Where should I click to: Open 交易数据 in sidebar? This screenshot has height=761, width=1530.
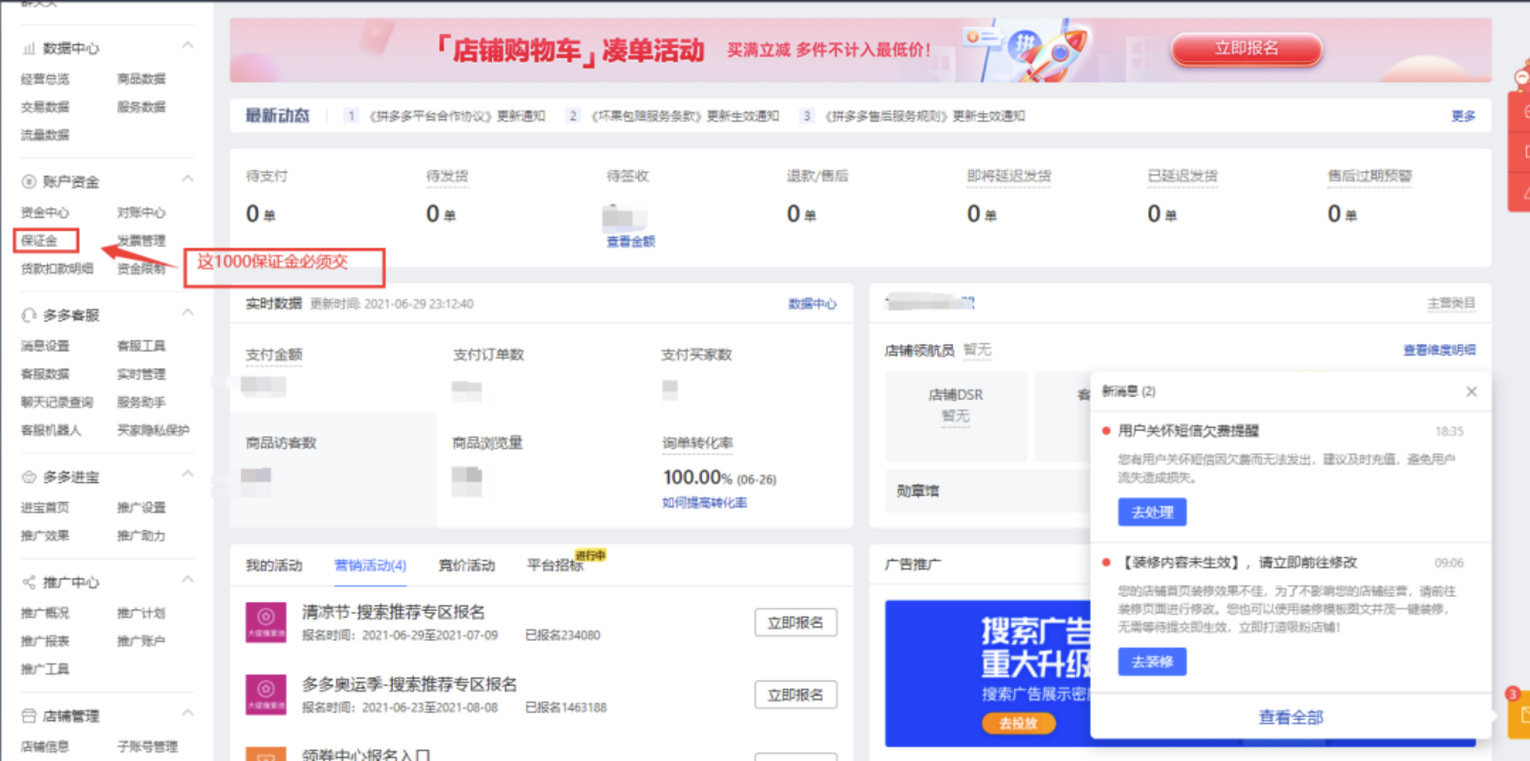(45, 106)
